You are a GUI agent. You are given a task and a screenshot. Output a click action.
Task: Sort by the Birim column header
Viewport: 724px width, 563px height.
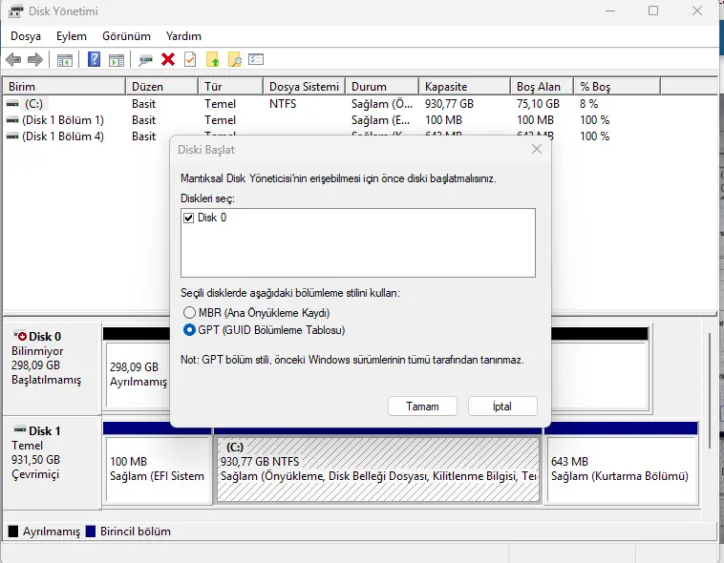click(x=64, y=86)
